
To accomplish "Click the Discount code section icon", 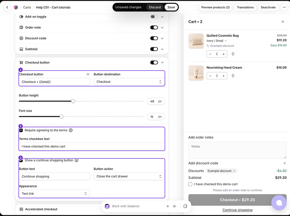I will pos(21,38).
